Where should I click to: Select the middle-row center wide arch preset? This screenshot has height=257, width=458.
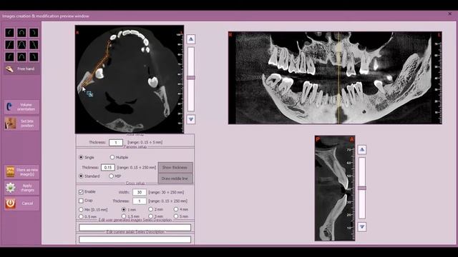point(21,44)
